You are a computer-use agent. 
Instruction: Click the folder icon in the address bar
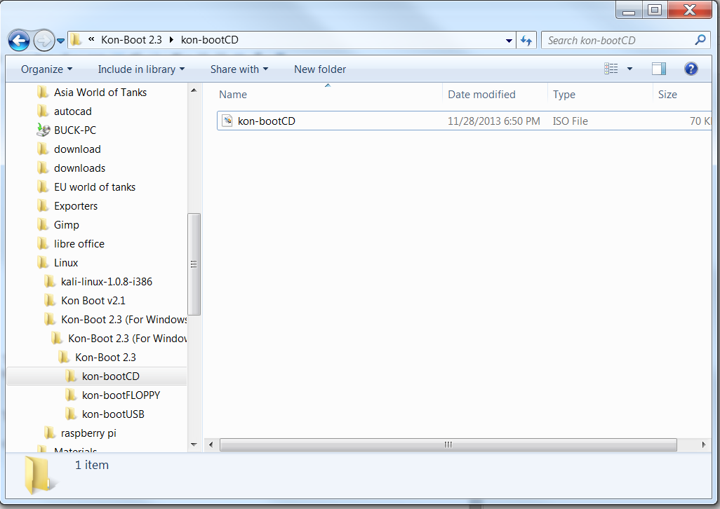click(76, 40)
